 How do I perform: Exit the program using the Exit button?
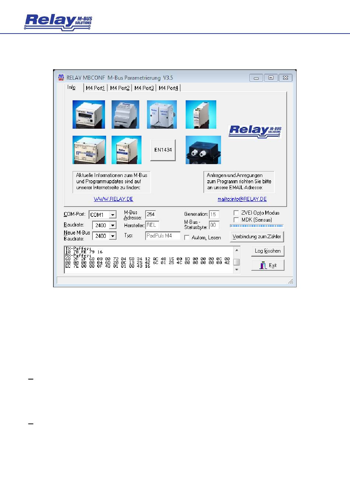[268, 266]
